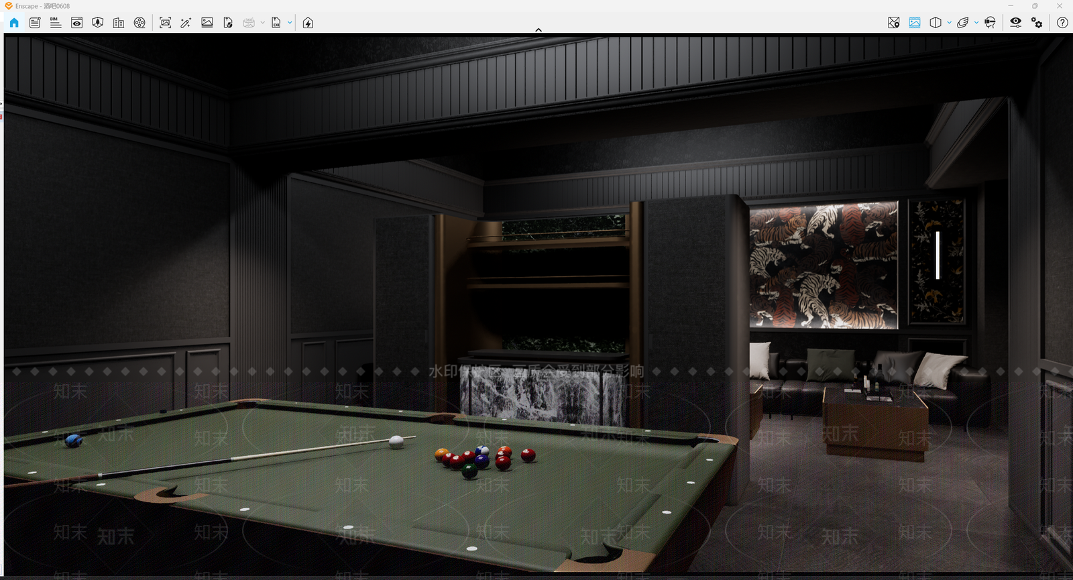Open the fly navigation mode dropdown arrow

point(976,23)
